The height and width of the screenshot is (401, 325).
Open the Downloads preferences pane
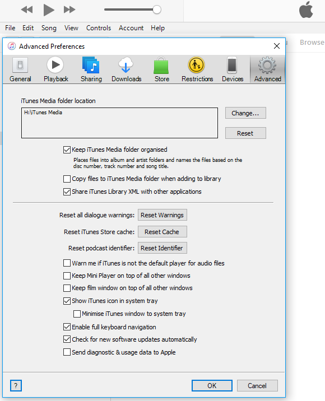(127, 69)
